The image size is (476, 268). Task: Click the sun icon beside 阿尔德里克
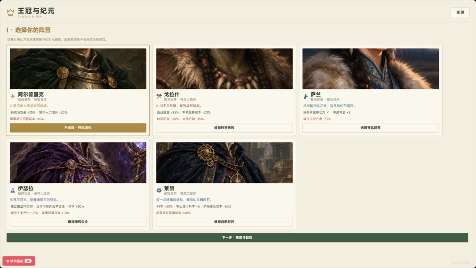click(x=12, y=96)
